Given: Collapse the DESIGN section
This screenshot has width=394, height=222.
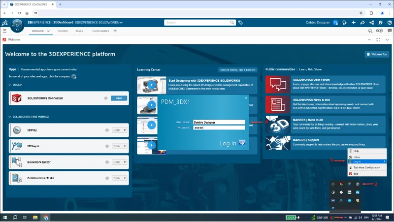Looking at the screenshot, I should [x=10, y=85].
